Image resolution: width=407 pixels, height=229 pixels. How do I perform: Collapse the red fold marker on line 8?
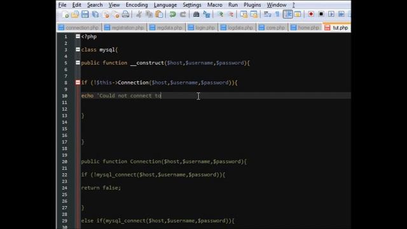[78, 82]
